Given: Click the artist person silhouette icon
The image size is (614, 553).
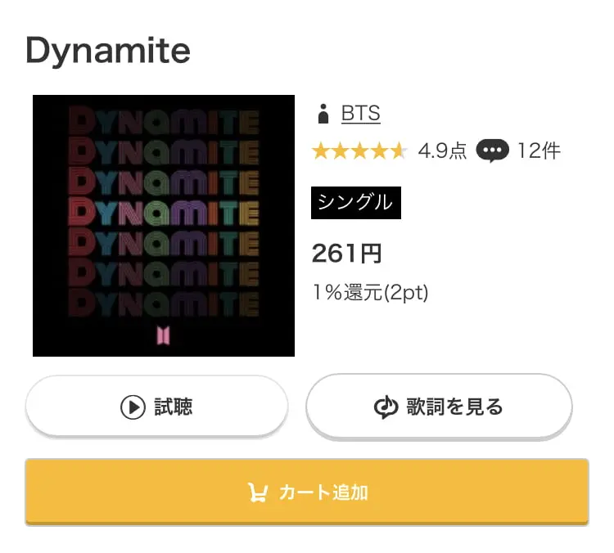Looking at the screenshot, I should pos(323,114).
